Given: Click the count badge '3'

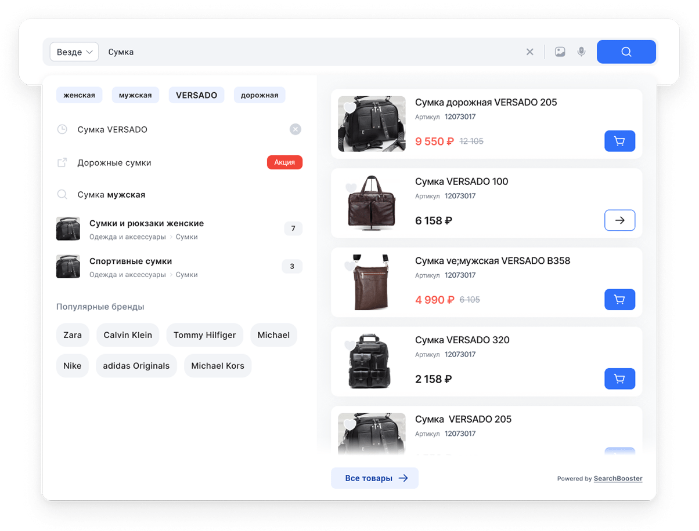Looking at the screenshot, I should [292, 267].
